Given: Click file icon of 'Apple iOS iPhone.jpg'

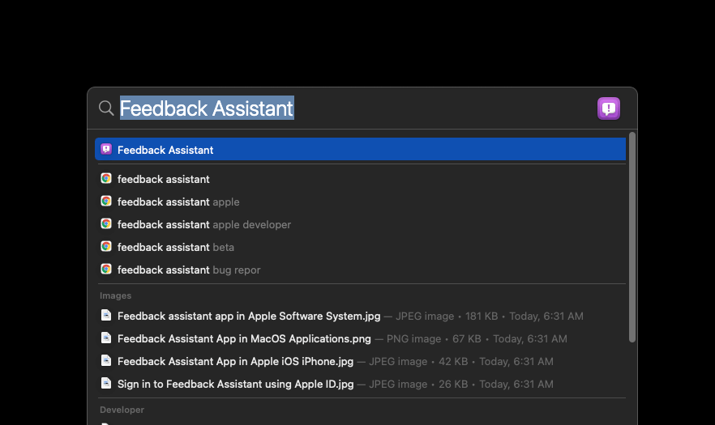Looking at the screenshot, I should tap(106, 360).
